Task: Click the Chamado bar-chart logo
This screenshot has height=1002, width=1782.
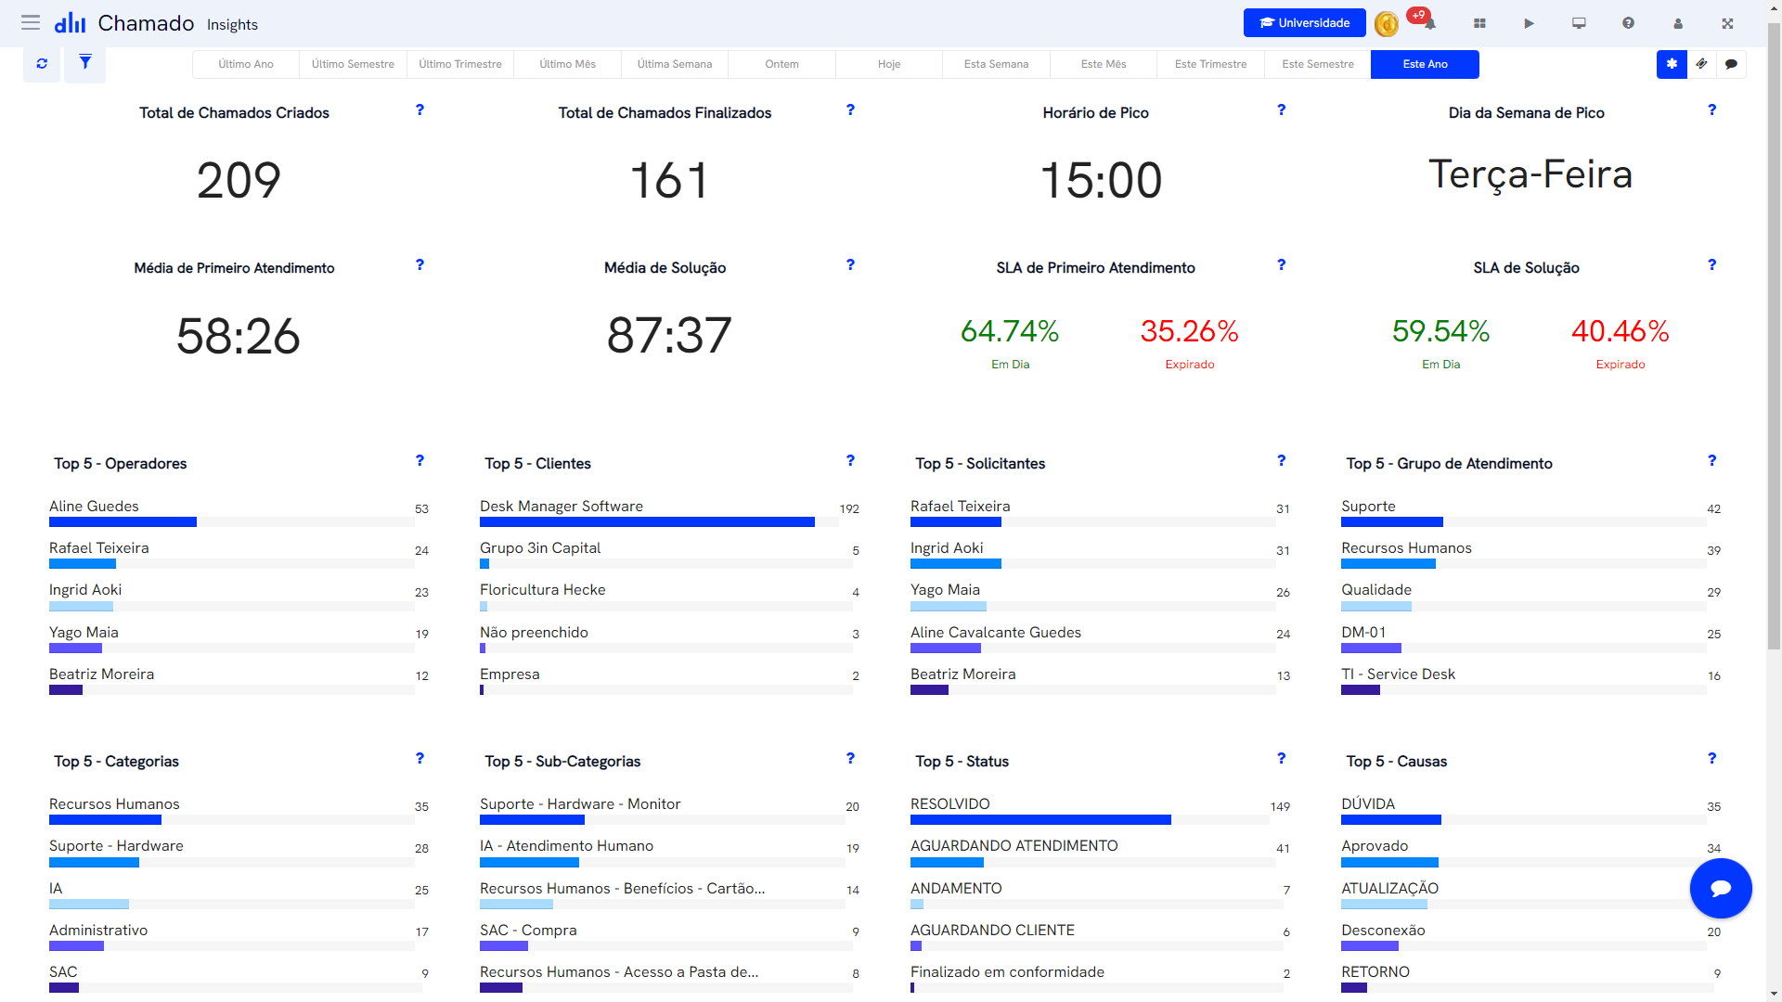Action: 71,23
